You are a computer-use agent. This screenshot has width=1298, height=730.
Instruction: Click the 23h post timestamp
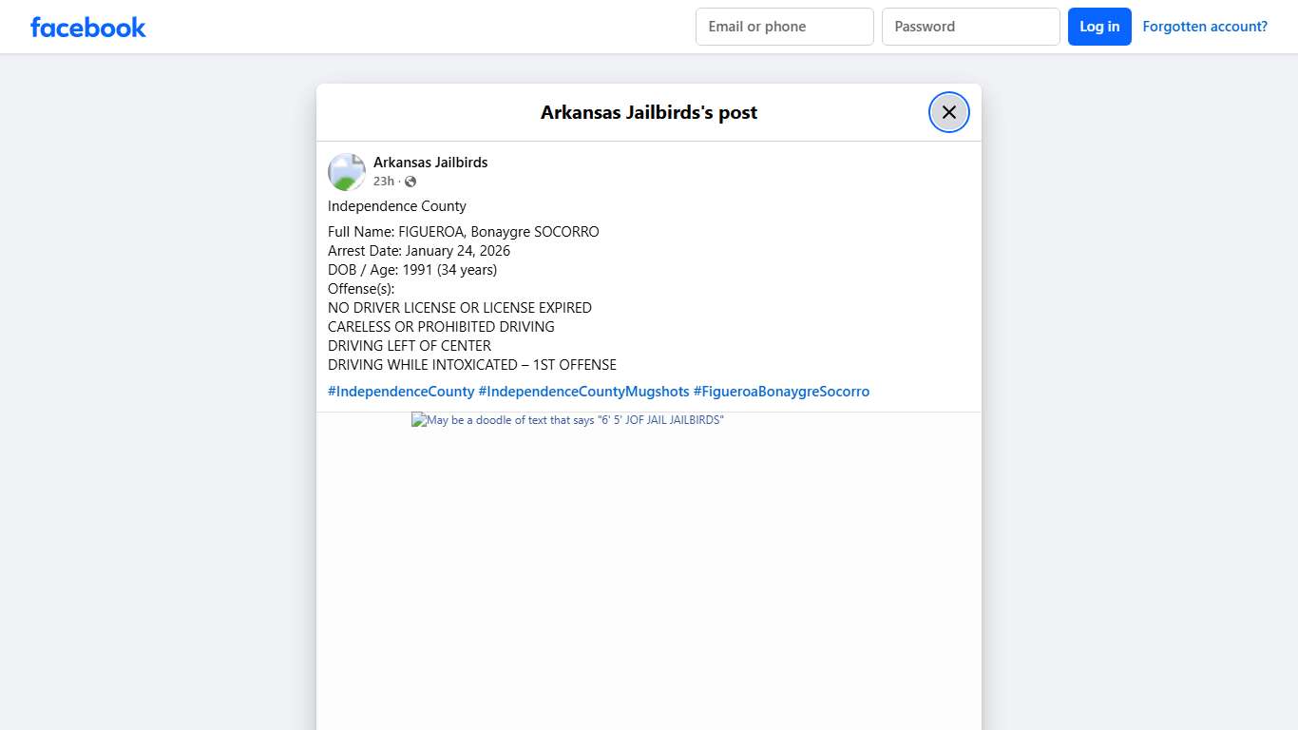coord(383,182)
